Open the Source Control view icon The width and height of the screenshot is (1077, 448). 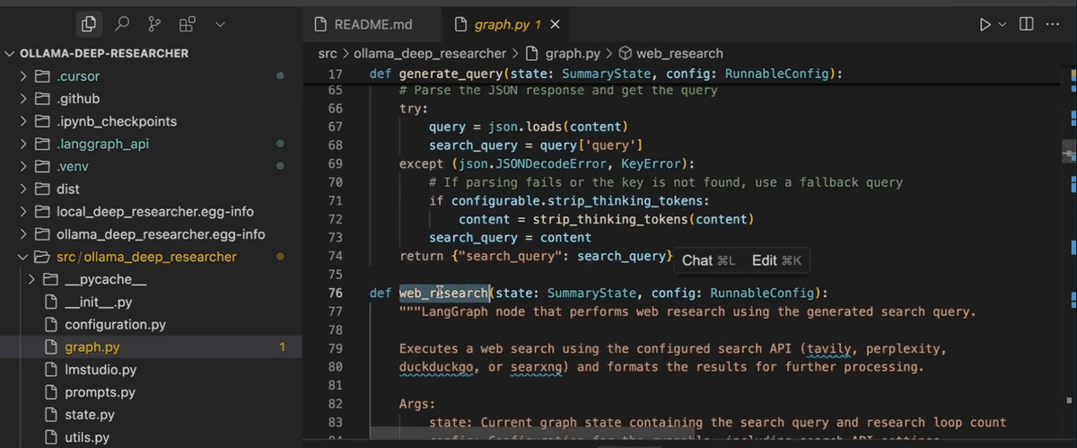154,24
